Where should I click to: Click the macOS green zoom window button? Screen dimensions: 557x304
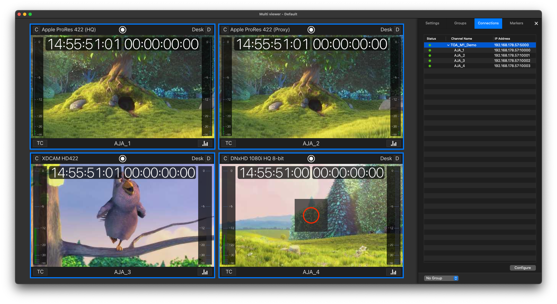30,14
